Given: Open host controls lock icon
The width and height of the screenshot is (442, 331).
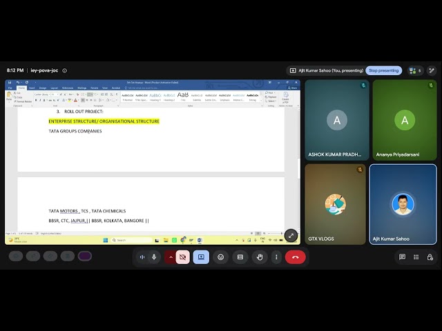Looking at the screenshot, I should (x=430, y=257).
